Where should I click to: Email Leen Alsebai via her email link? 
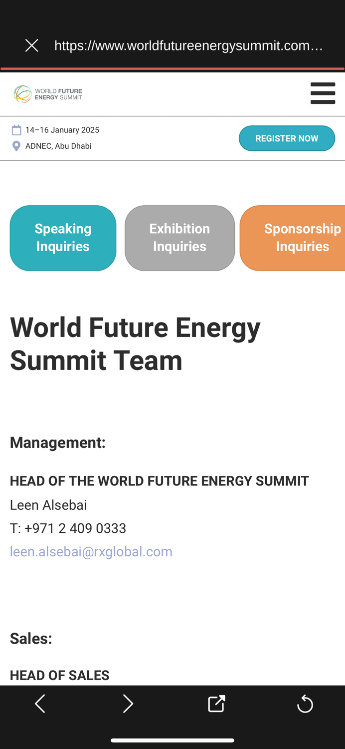(x=91, y=551)
